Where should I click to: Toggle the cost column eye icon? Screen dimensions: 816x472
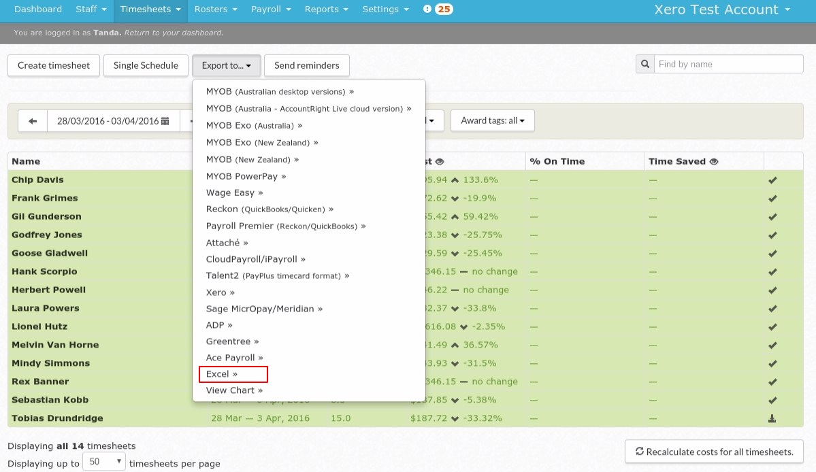coord(440,162)
